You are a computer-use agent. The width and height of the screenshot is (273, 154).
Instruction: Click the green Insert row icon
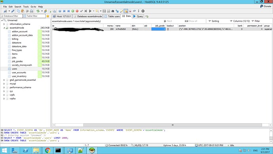tap(73, 11)
